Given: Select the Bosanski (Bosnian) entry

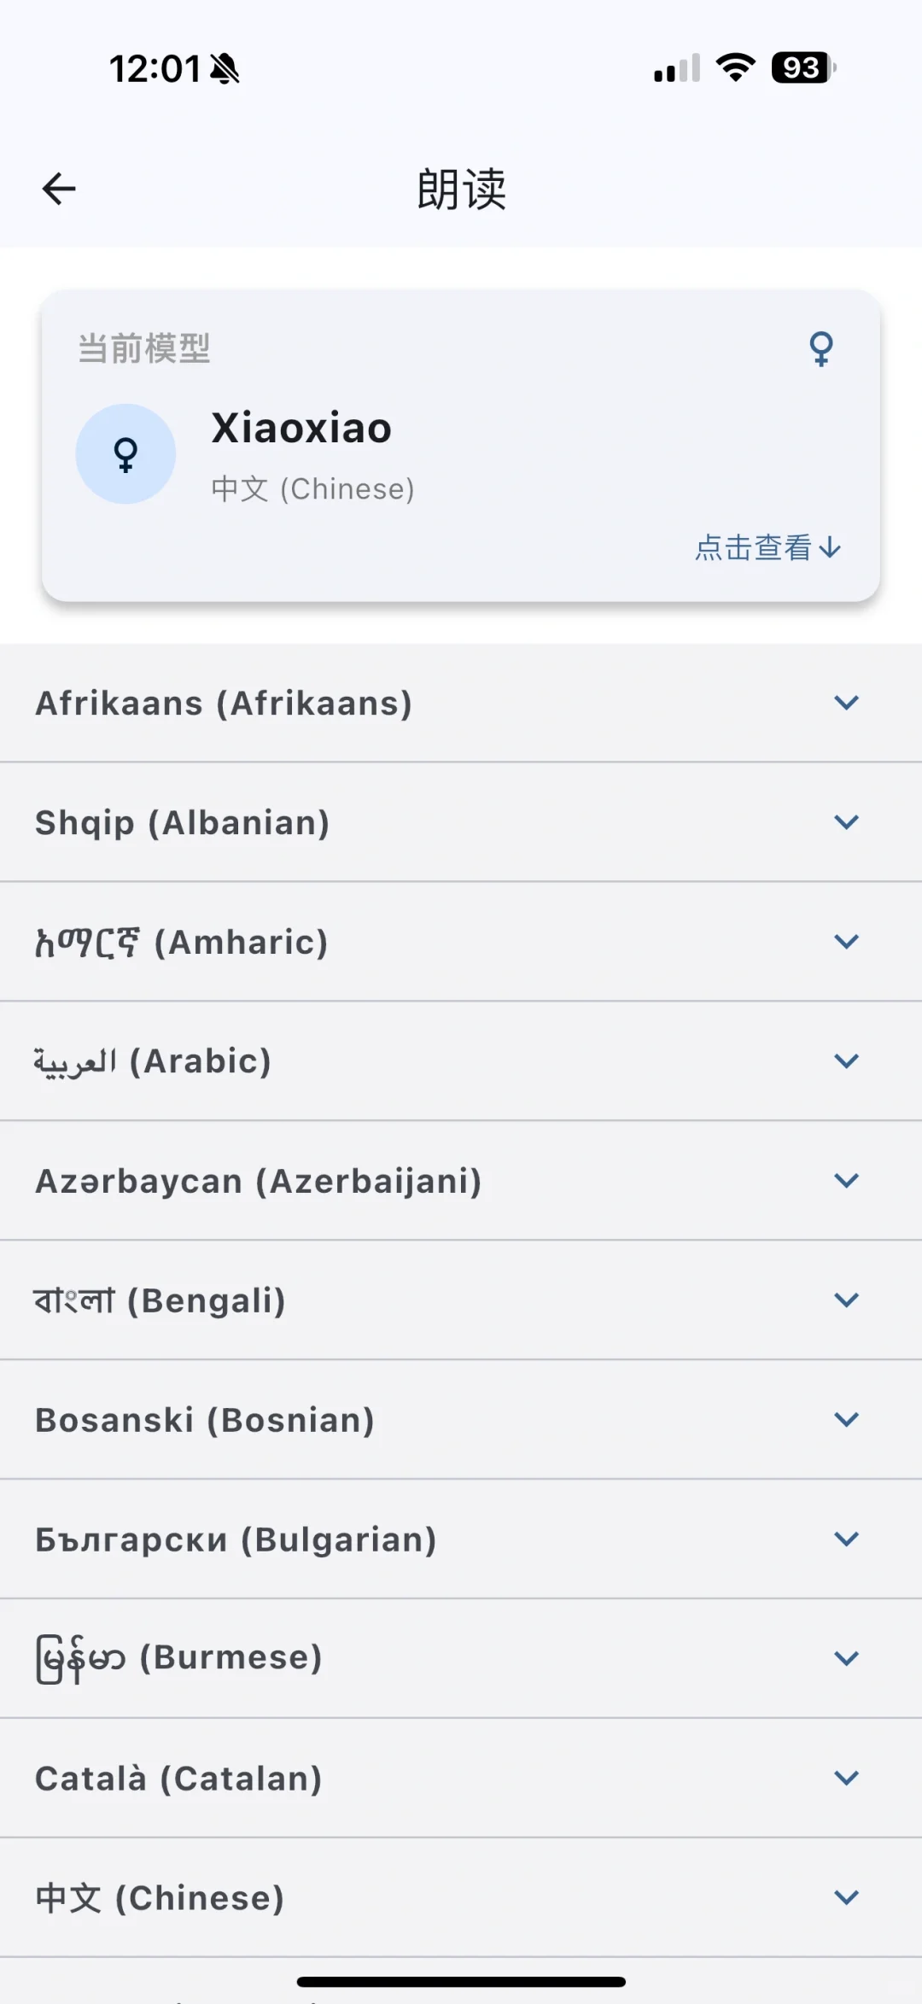Looking at the screenshot, I should click(x=461, y=1420).
